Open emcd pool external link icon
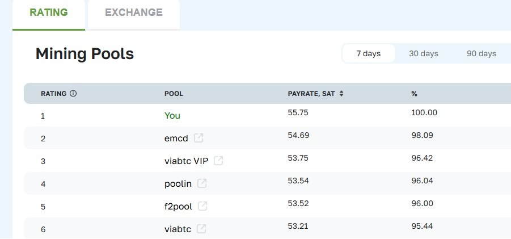 point(199,138)
